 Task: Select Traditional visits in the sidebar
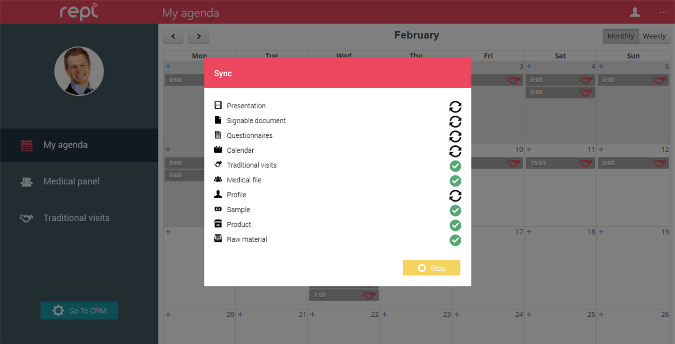click(x=76, y=218)
